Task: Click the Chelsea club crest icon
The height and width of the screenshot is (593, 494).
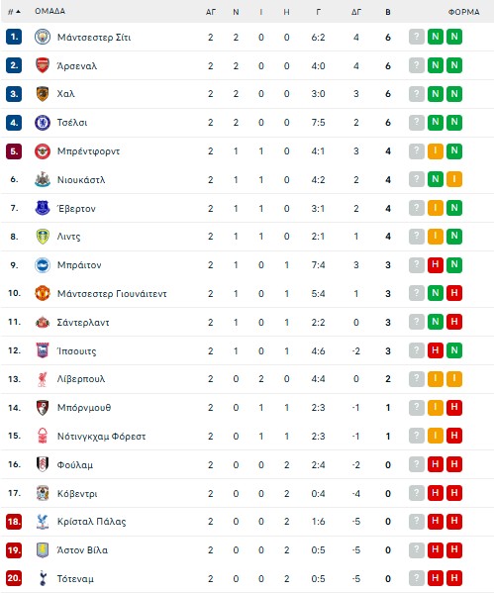Action: tap(43, 123)
